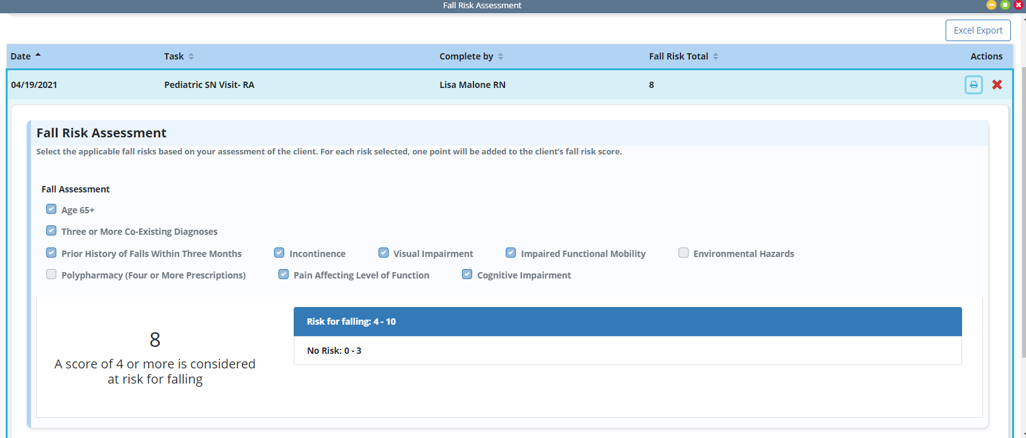The height and width of the screenshot is (438, 1026).
Task: Sort by Fall Risk Total column
Action: tap(684, 56)
